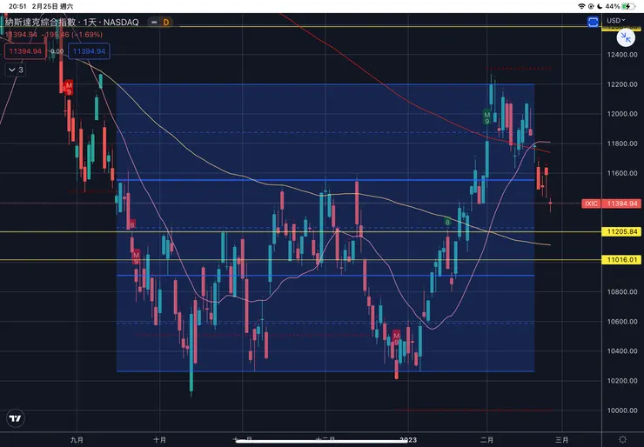
Task: Tap the 11800.00 price axis label
Action: (x=622, y=143)
